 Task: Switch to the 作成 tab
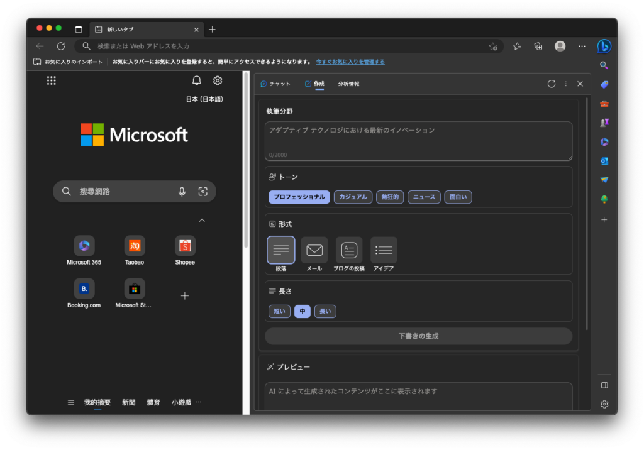pos(314,84)
